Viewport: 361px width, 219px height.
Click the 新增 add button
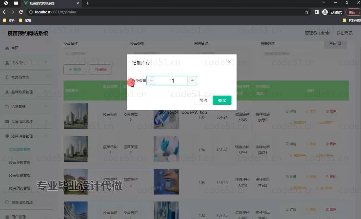(75, 69)
